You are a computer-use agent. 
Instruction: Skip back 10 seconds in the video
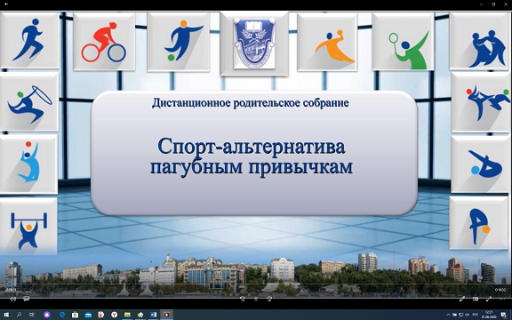tap(243, 299)
